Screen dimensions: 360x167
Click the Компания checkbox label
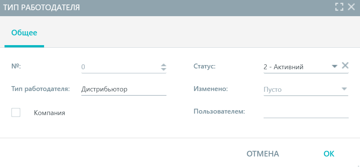click(50, 113)
